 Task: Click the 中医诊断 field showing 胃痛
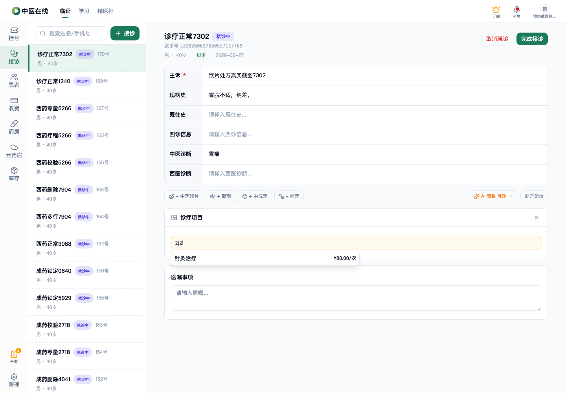375,154
